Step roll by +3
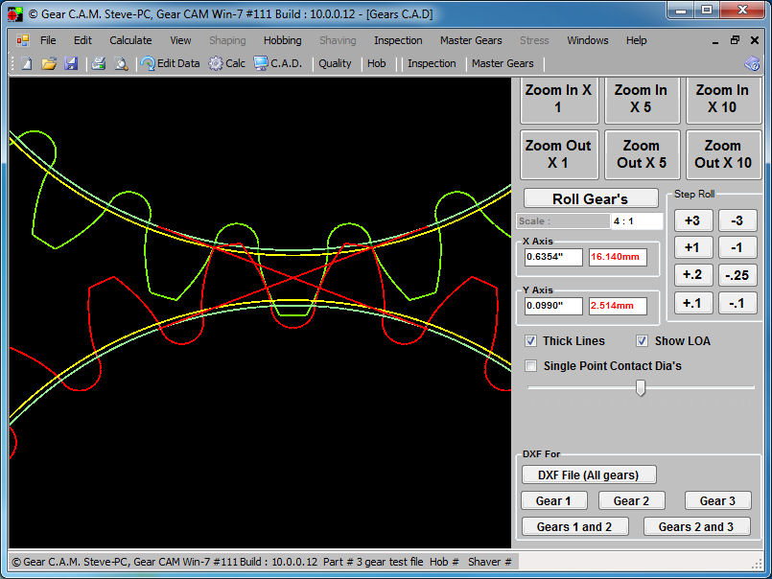The height and width of the screenshot is (579, 772). [692, 220]
